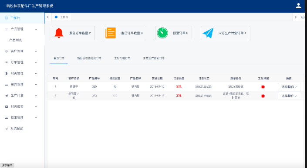Click the blue paper plane icon
The width and height of the screenshot is (307, 168).
pyautogui.click(x=208, y=33)
